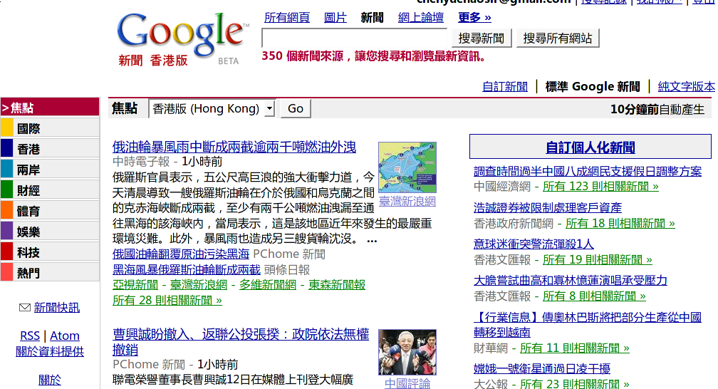The width and height of the screenshot is (718, 389).
Task: Open the 自訂新聞 customize link
Action: pyautogui.click(x=505, y=86)
